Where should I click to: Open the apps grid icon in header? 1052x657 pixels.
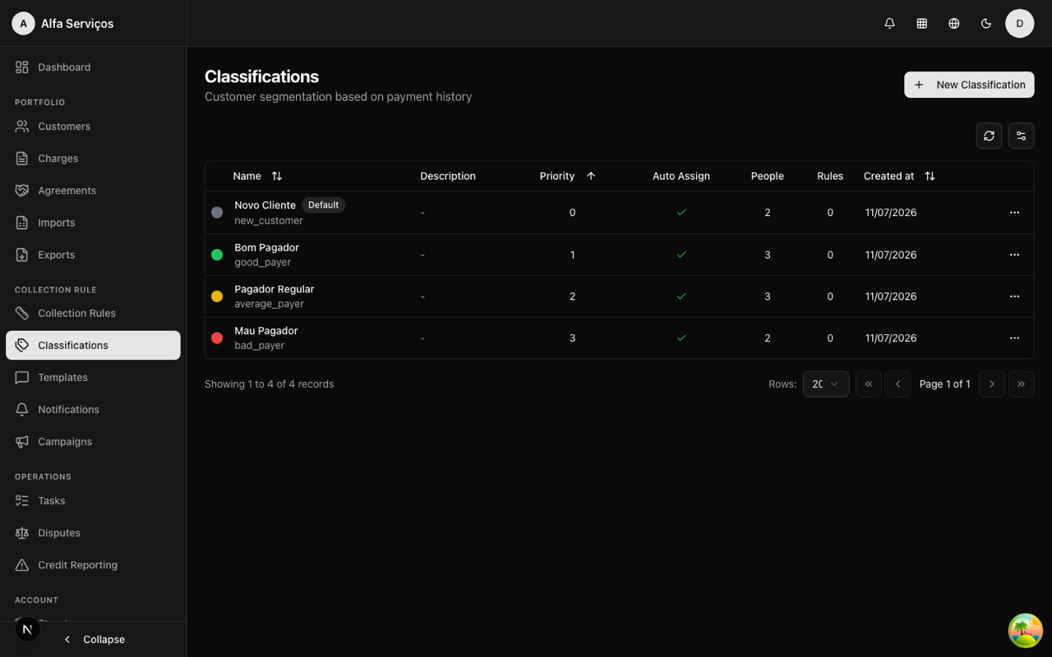pyautogui.click(x=921, y=23)
